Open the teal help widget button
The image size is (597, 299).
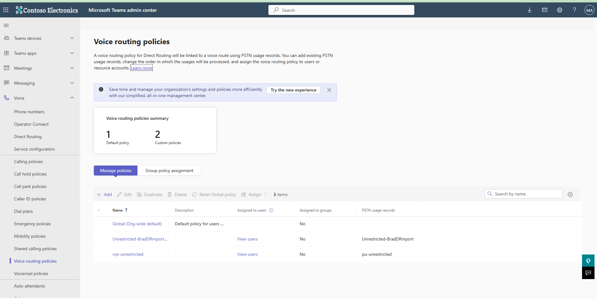point(588,261)
